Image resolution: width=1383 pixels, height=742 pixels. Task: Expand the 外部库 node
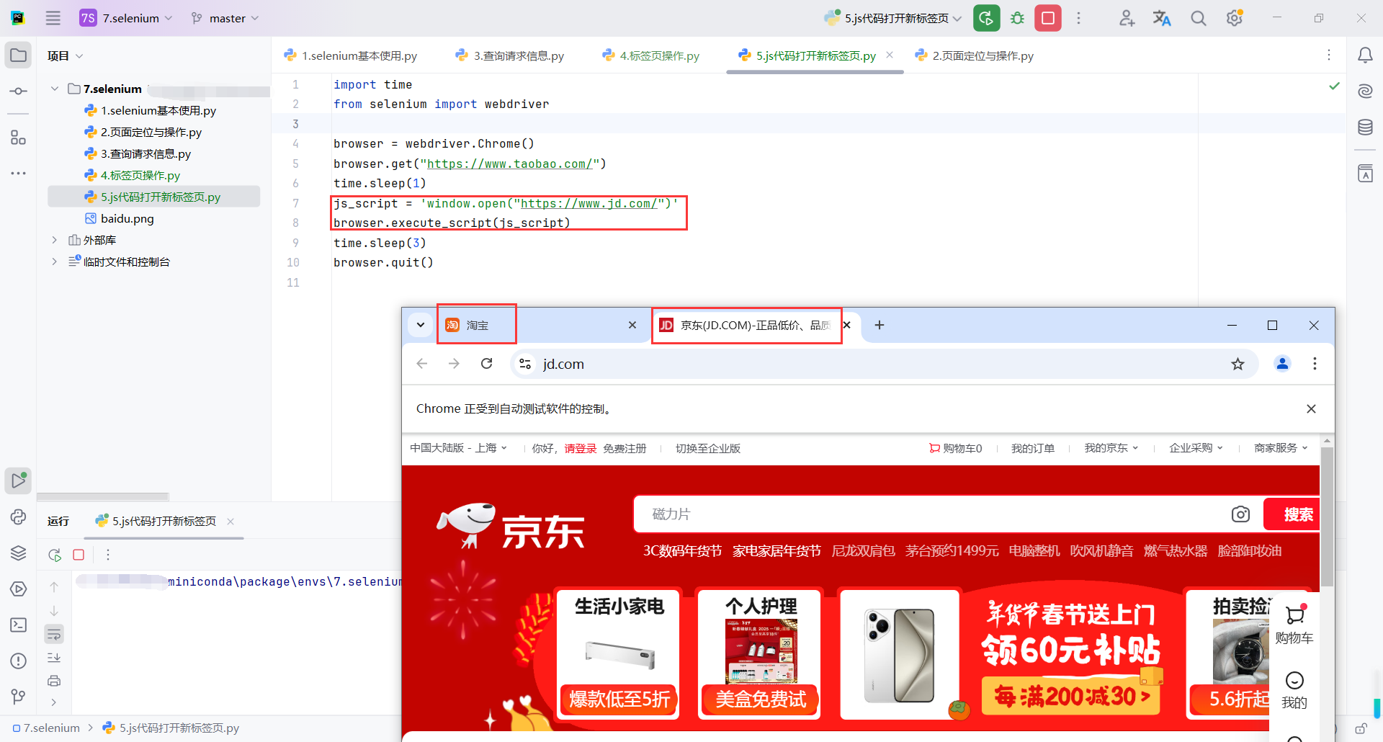(x=55, y=240)
